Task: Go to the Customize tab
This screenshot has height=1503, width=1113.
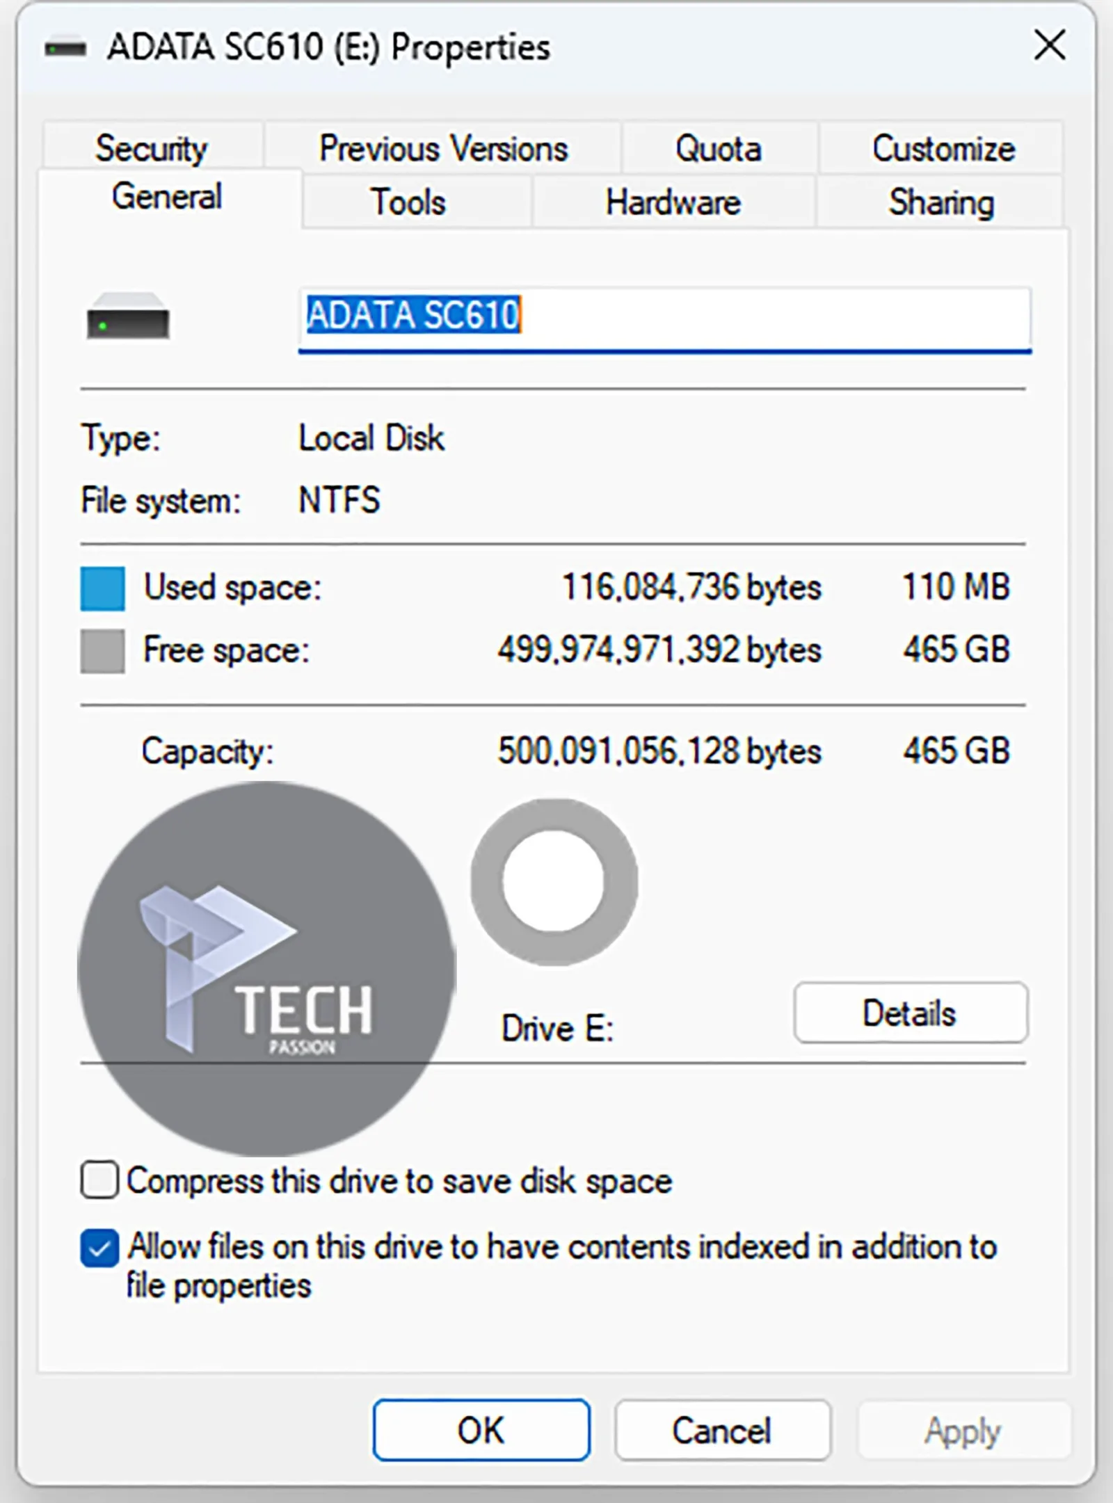Action: point(943,147)
